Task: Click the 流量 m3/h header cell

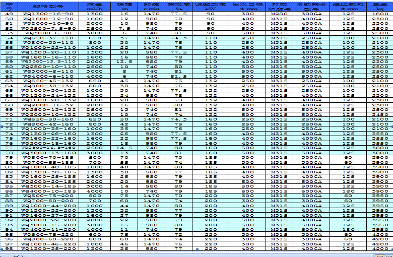Action: [x=95, y=7]
